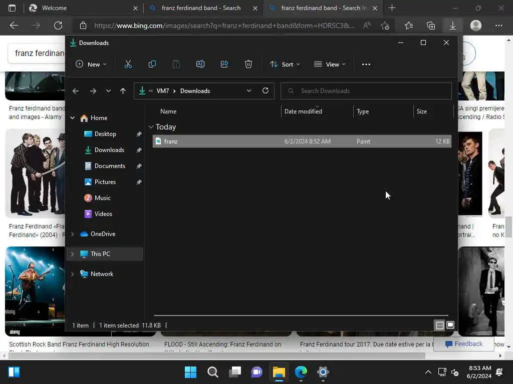Sort by the Size column header
Screen dimensions: 513x384
(x=433, y=111)
